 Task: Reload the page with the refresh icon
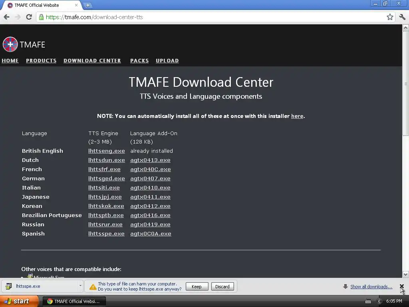[x=29, y=17]
